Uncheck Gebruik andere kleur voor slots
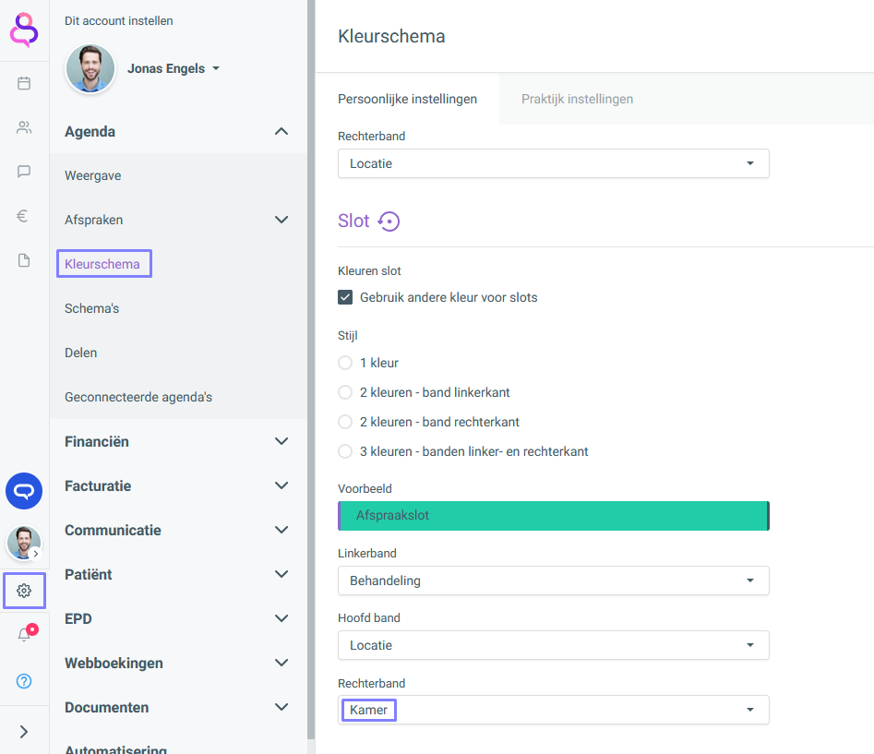The height and width of the screenshot is (754, 874). pyautogui.click(x=345, y=297)
